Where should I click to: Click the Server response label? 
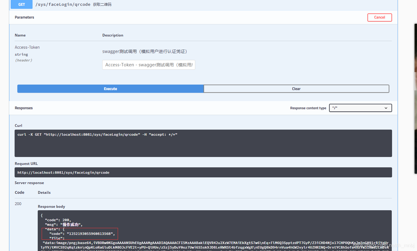pos(29,183)
